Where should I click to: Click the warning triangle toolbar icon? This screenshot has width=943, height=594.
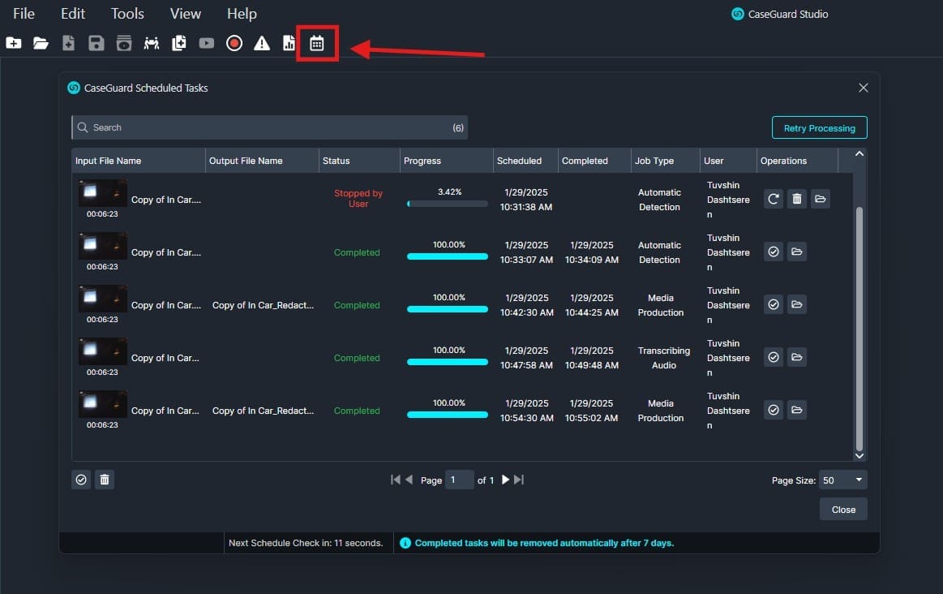click(262, 44)
